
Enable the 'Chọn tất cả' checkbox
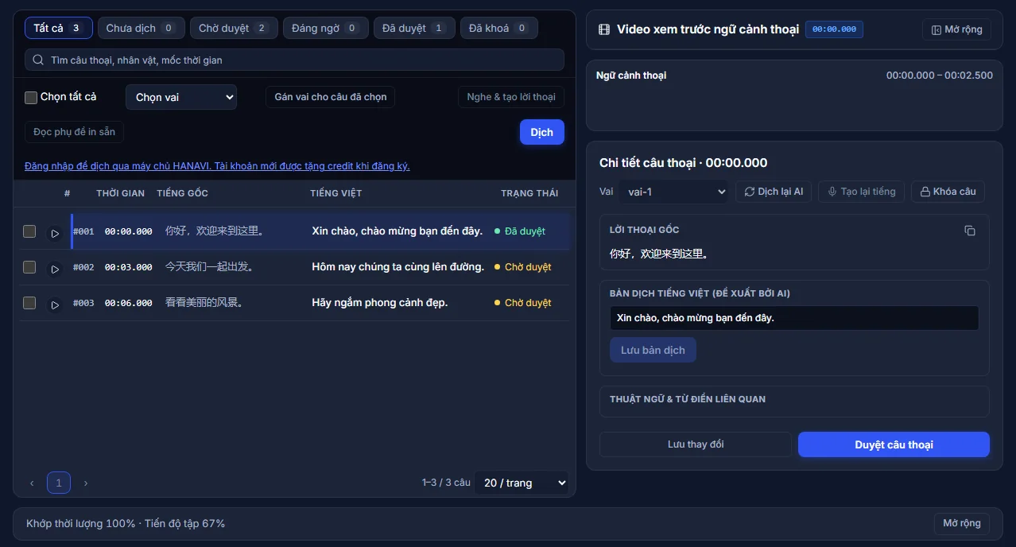pos(31,97)
